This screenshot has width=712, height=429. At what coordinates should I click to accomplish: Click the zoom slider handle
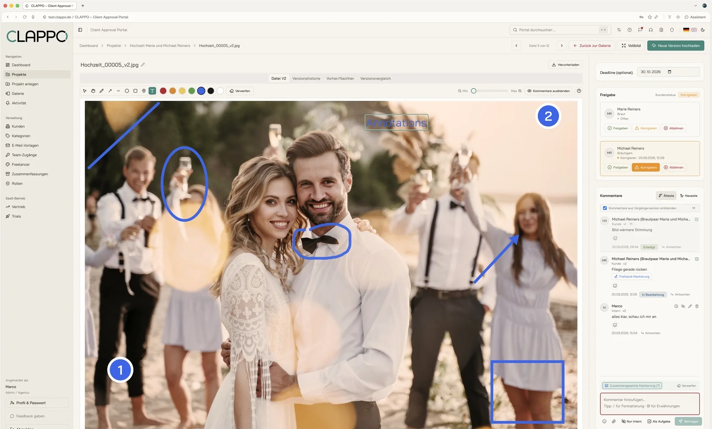474,91
